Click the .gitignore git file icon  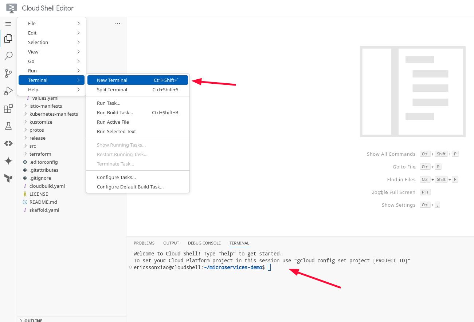tap(25, 178)
